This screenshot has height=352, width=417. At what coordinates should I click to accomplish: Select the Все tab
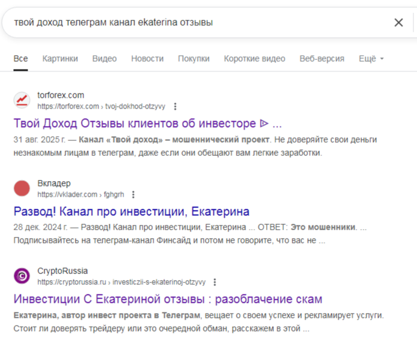coord(20,59)
